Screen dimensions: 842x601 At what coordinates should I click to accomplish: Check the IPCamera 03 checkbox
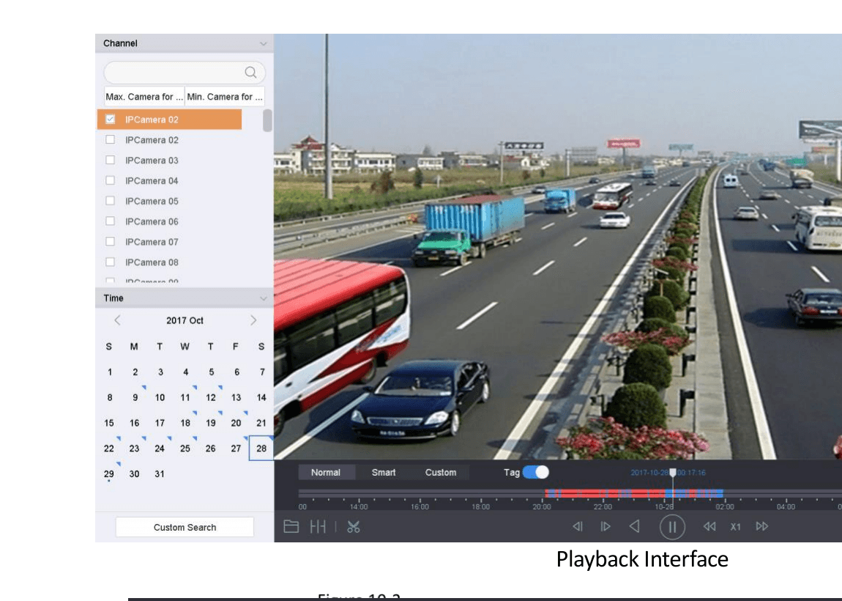(110, 160)
